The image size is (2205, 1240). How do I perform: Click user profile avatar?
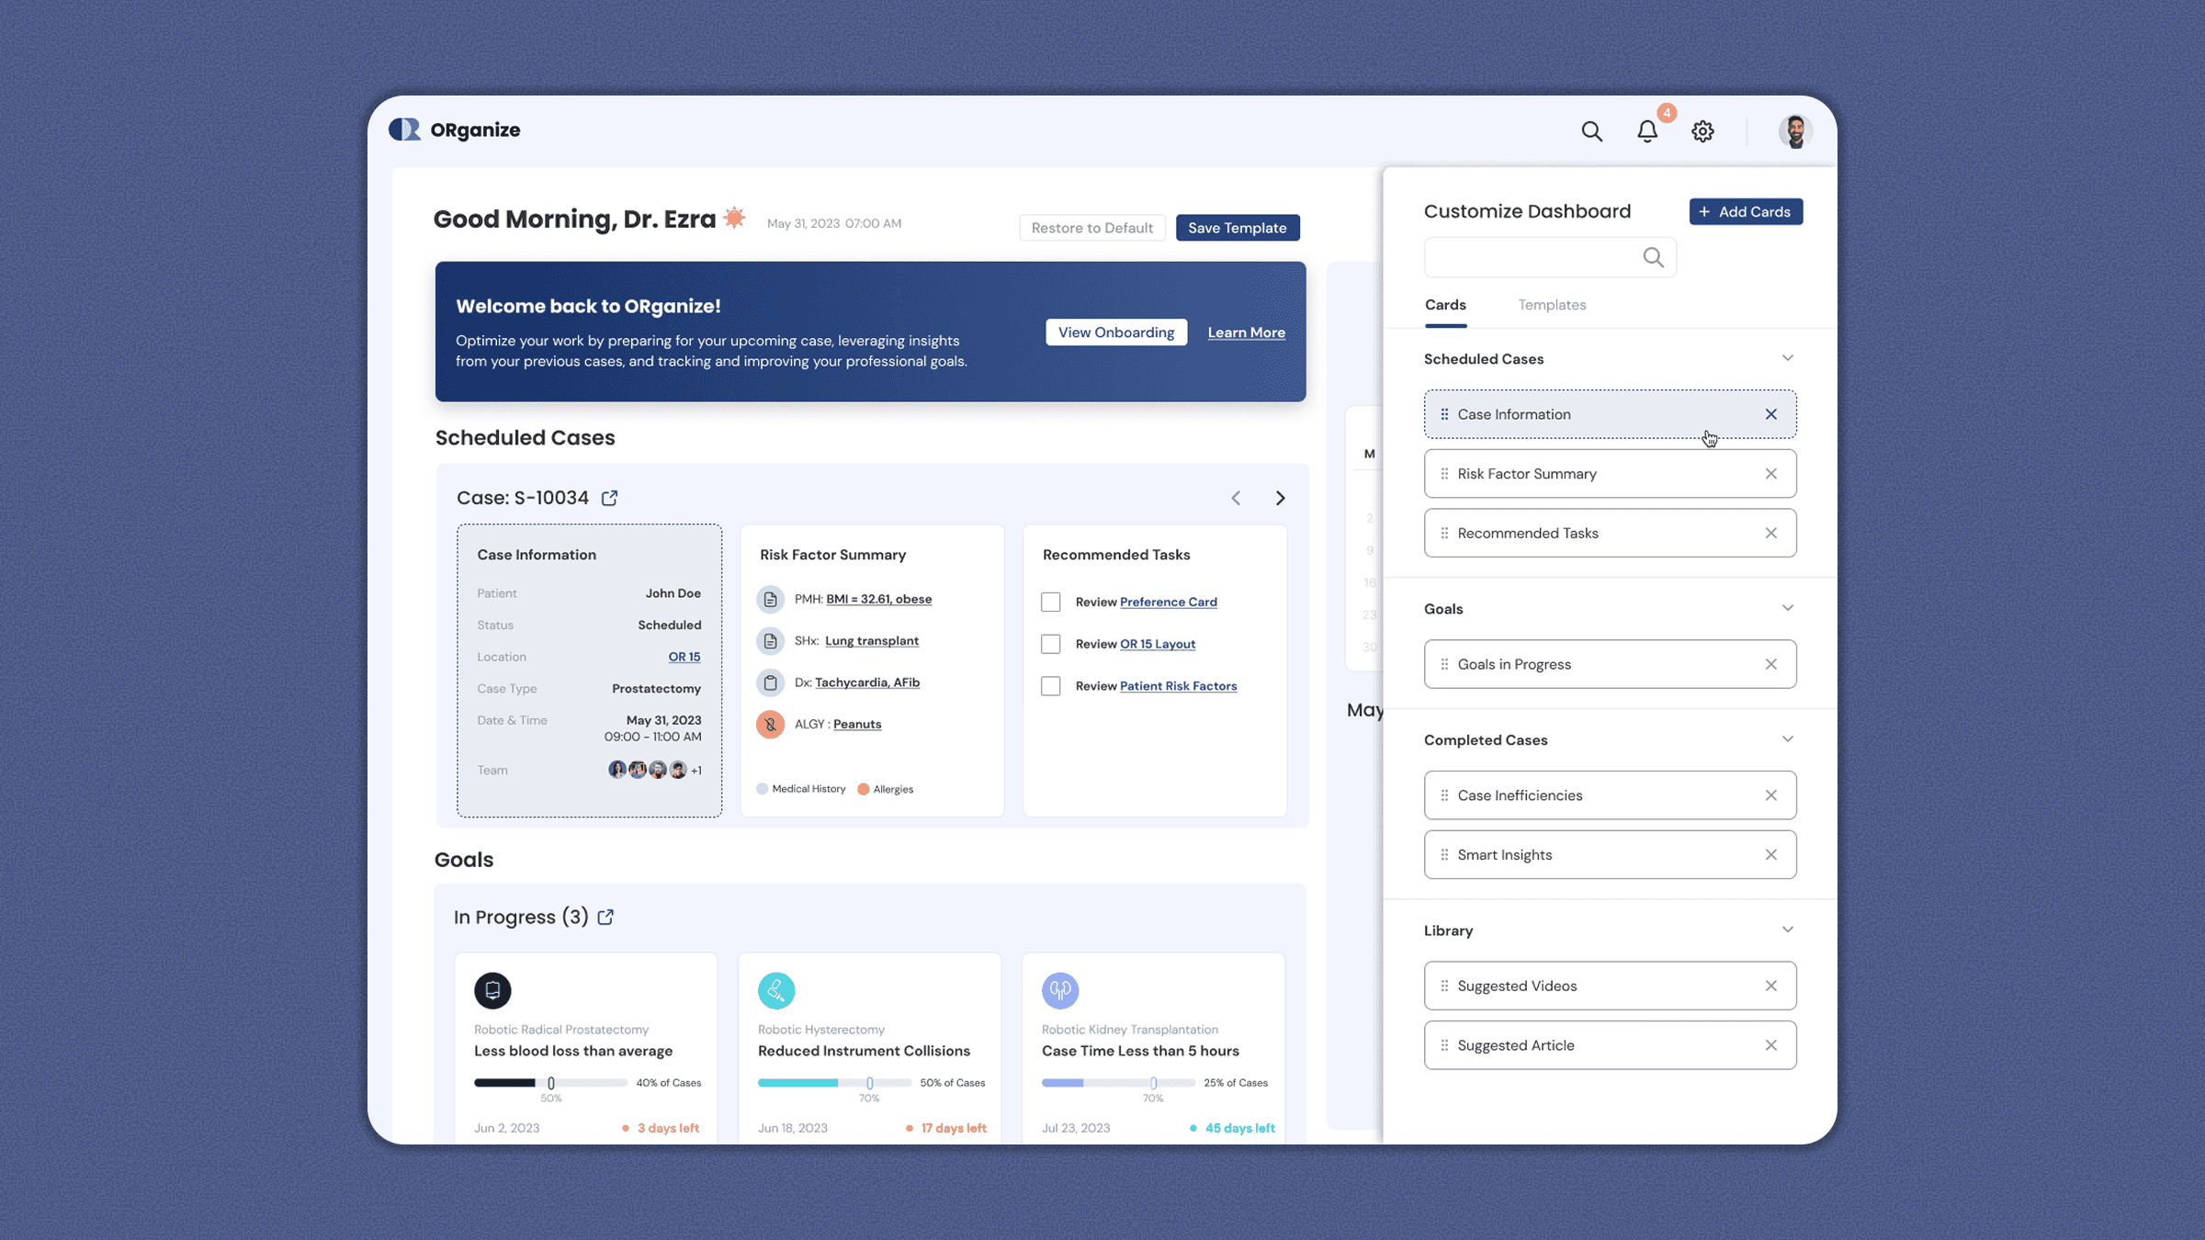[1794, 131]
